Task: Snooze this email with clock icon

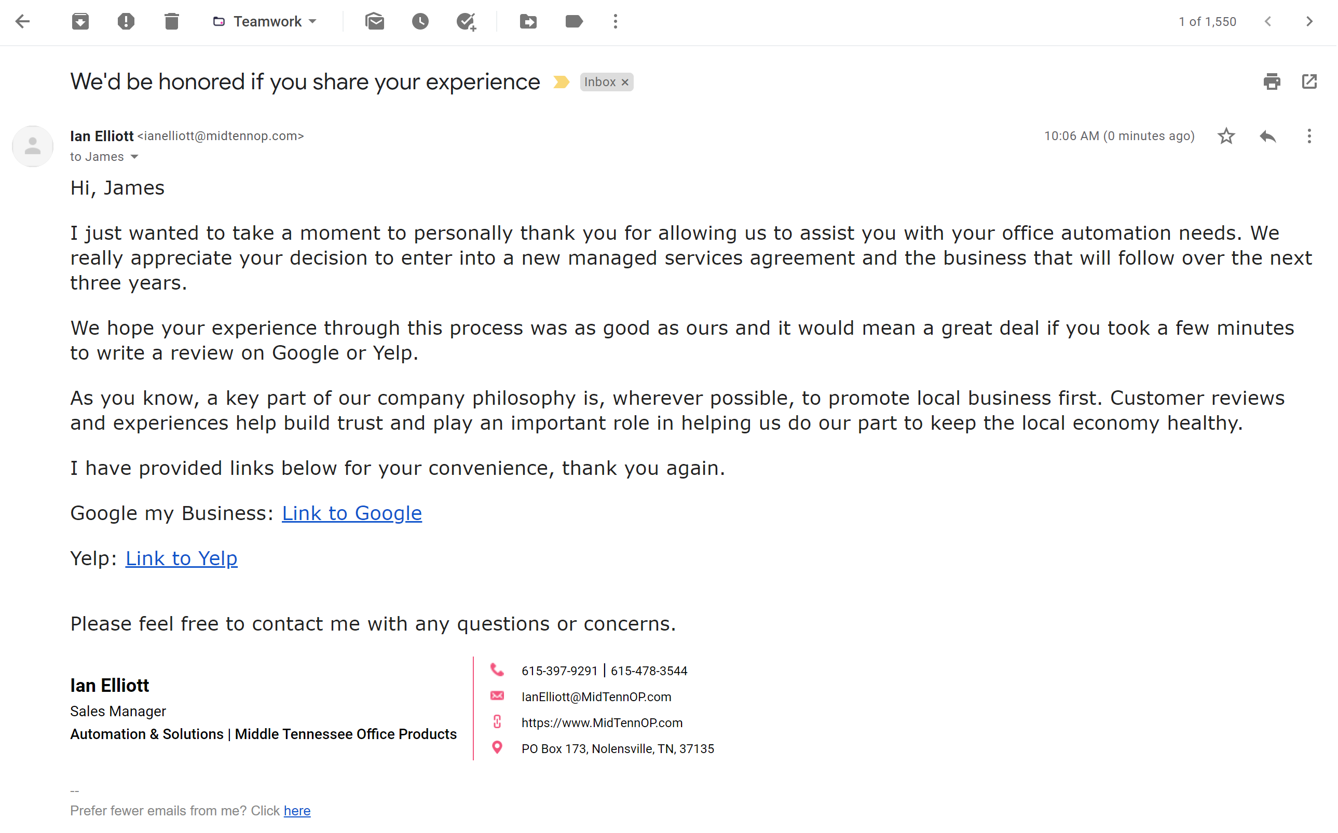Action: click(421, 21)
